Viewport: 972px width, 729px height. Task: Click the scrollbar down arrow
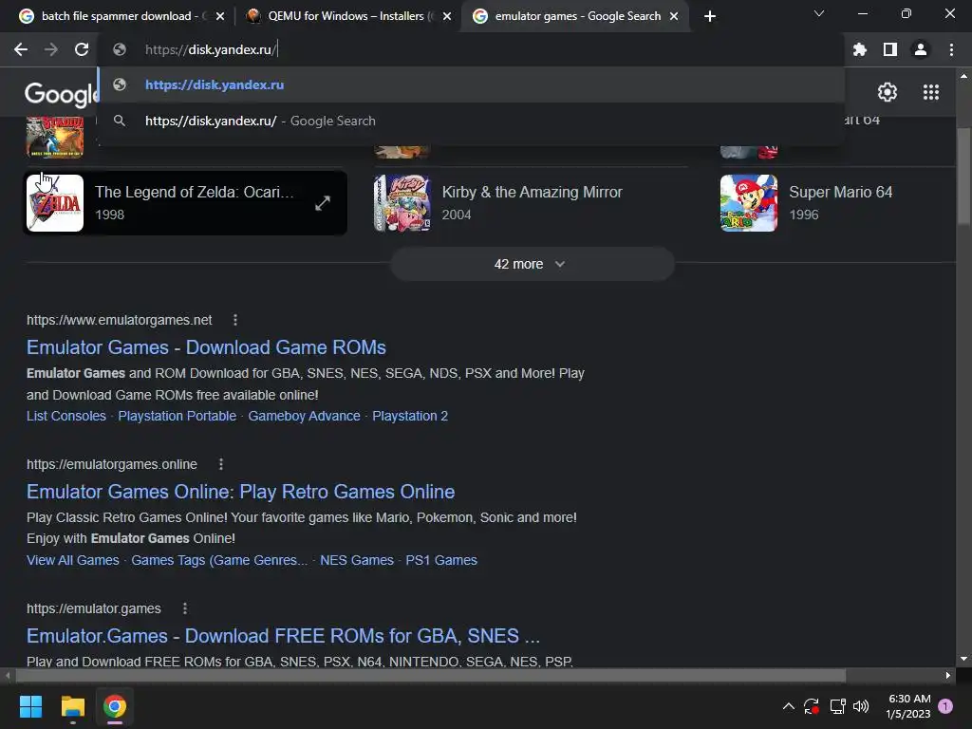coord(963,659)
